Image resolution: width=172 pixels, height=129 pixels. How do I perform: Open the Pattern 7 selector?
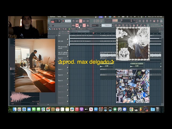[106, 25]
